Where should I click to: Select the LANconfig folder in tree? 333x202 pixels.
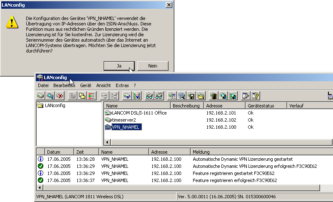pos(55,106)
